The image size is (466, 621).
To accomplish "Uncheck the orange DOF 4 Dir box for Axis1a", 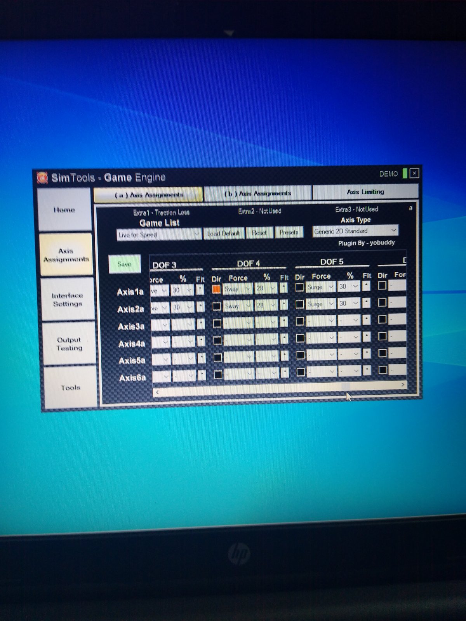I will (216, 290).
